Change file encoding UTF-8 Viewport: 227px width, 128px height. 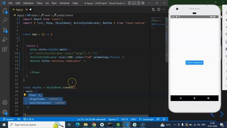(x=124, y=119)
